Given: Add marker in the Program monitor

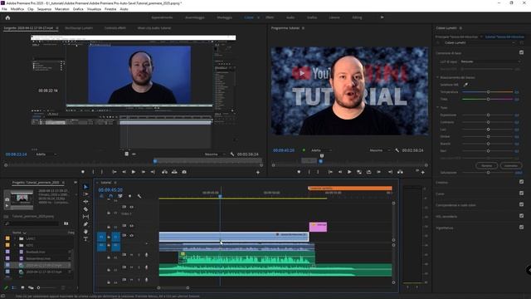Looking at the screenshot, I should [299, 172].
